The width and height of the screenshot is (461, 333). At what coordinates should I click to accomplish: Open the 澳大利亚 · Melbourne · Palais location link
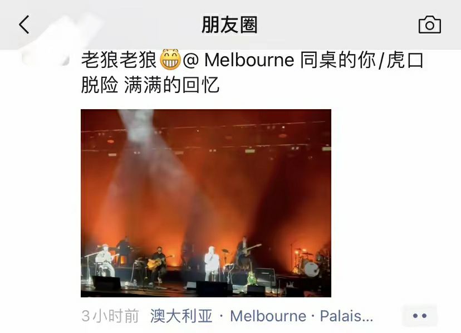[x=262, y=316]
